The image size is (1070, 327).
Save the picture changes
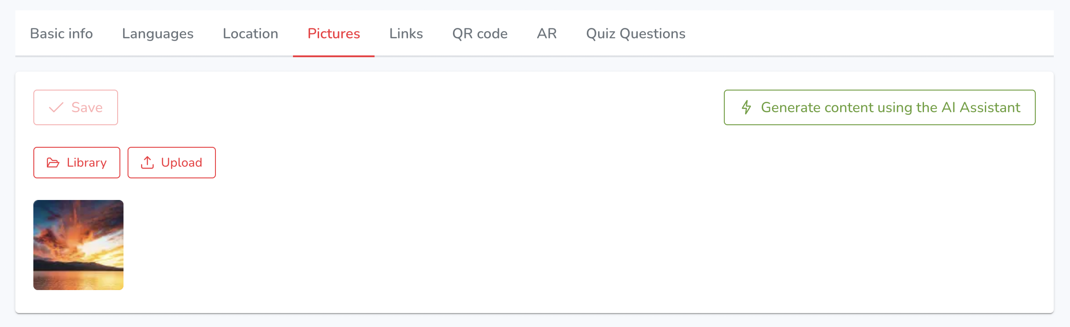76,107
